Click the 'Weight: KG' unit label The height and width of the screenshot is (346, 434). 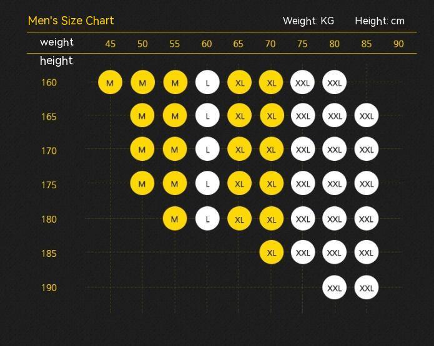click(x=308, y=21)
